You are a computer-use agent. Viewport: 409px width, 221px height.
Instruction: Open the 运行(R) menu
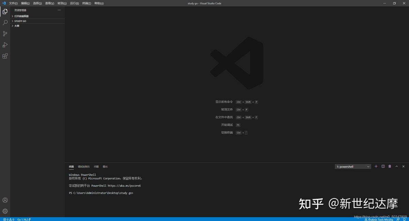click(x=74, y=3)
